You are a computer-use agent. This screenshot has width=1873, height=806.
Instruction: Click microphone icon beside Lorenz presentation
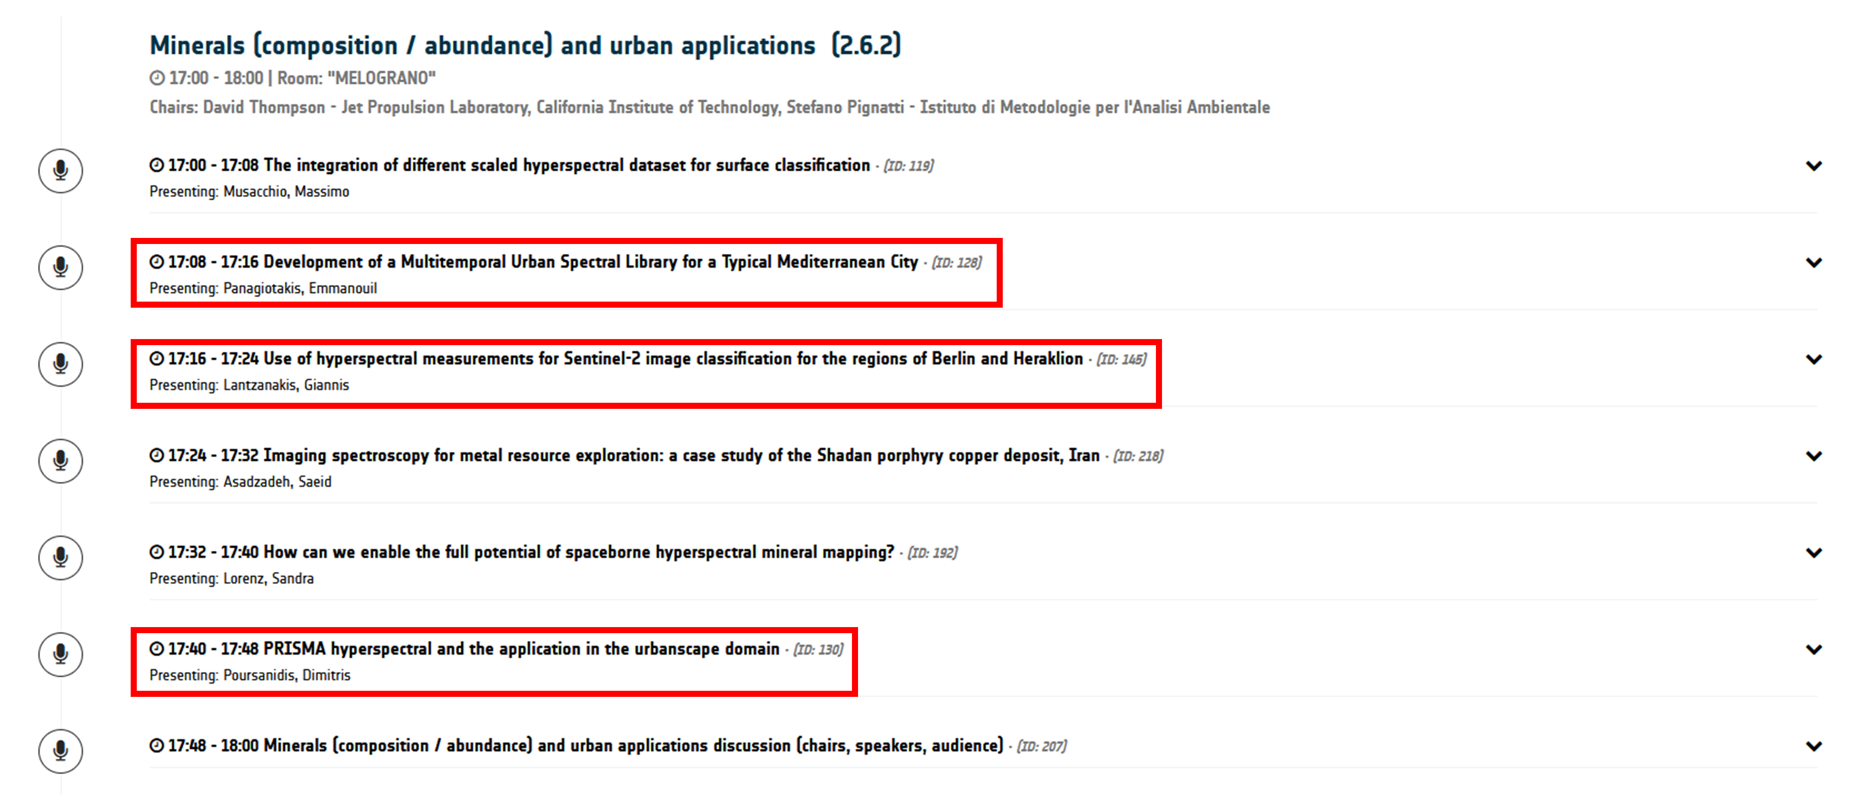(60, 557)
